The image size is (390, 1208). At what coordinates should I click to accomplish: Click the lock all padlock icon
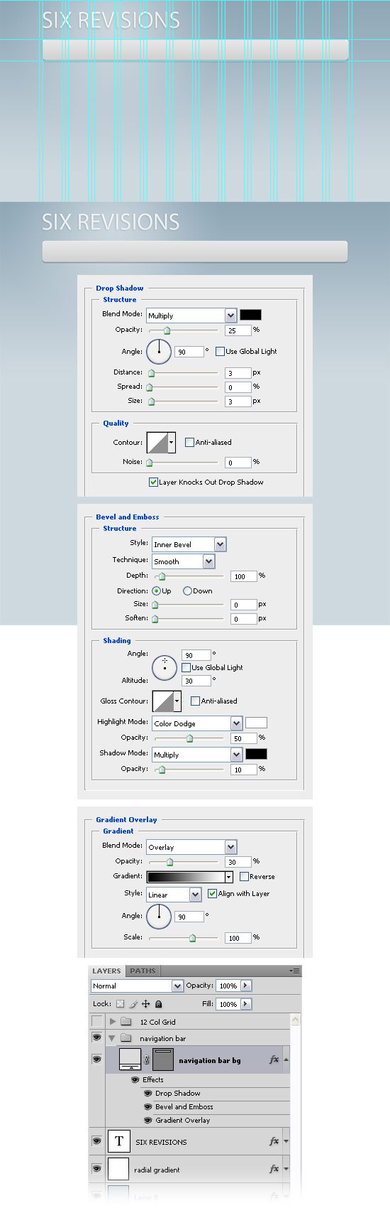(158, 1004)
